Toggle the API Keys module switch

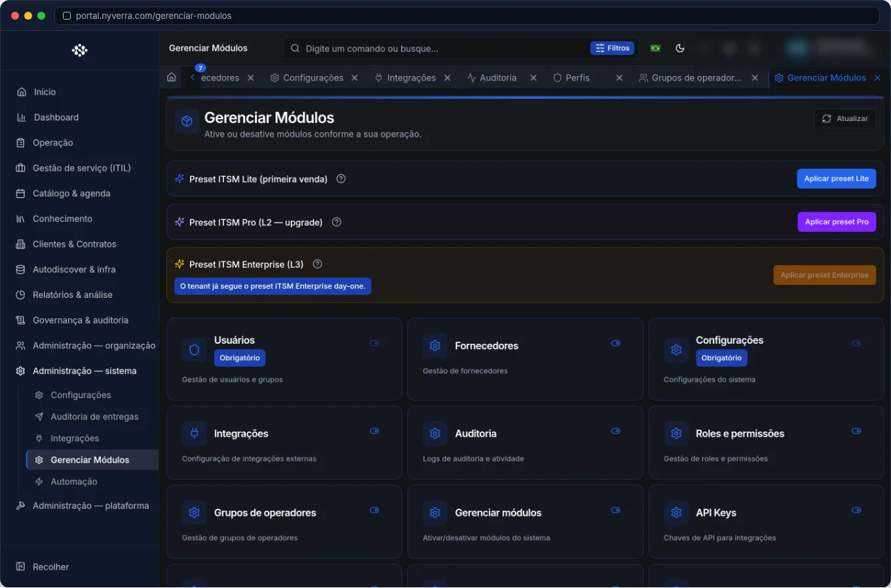(856, 510)
